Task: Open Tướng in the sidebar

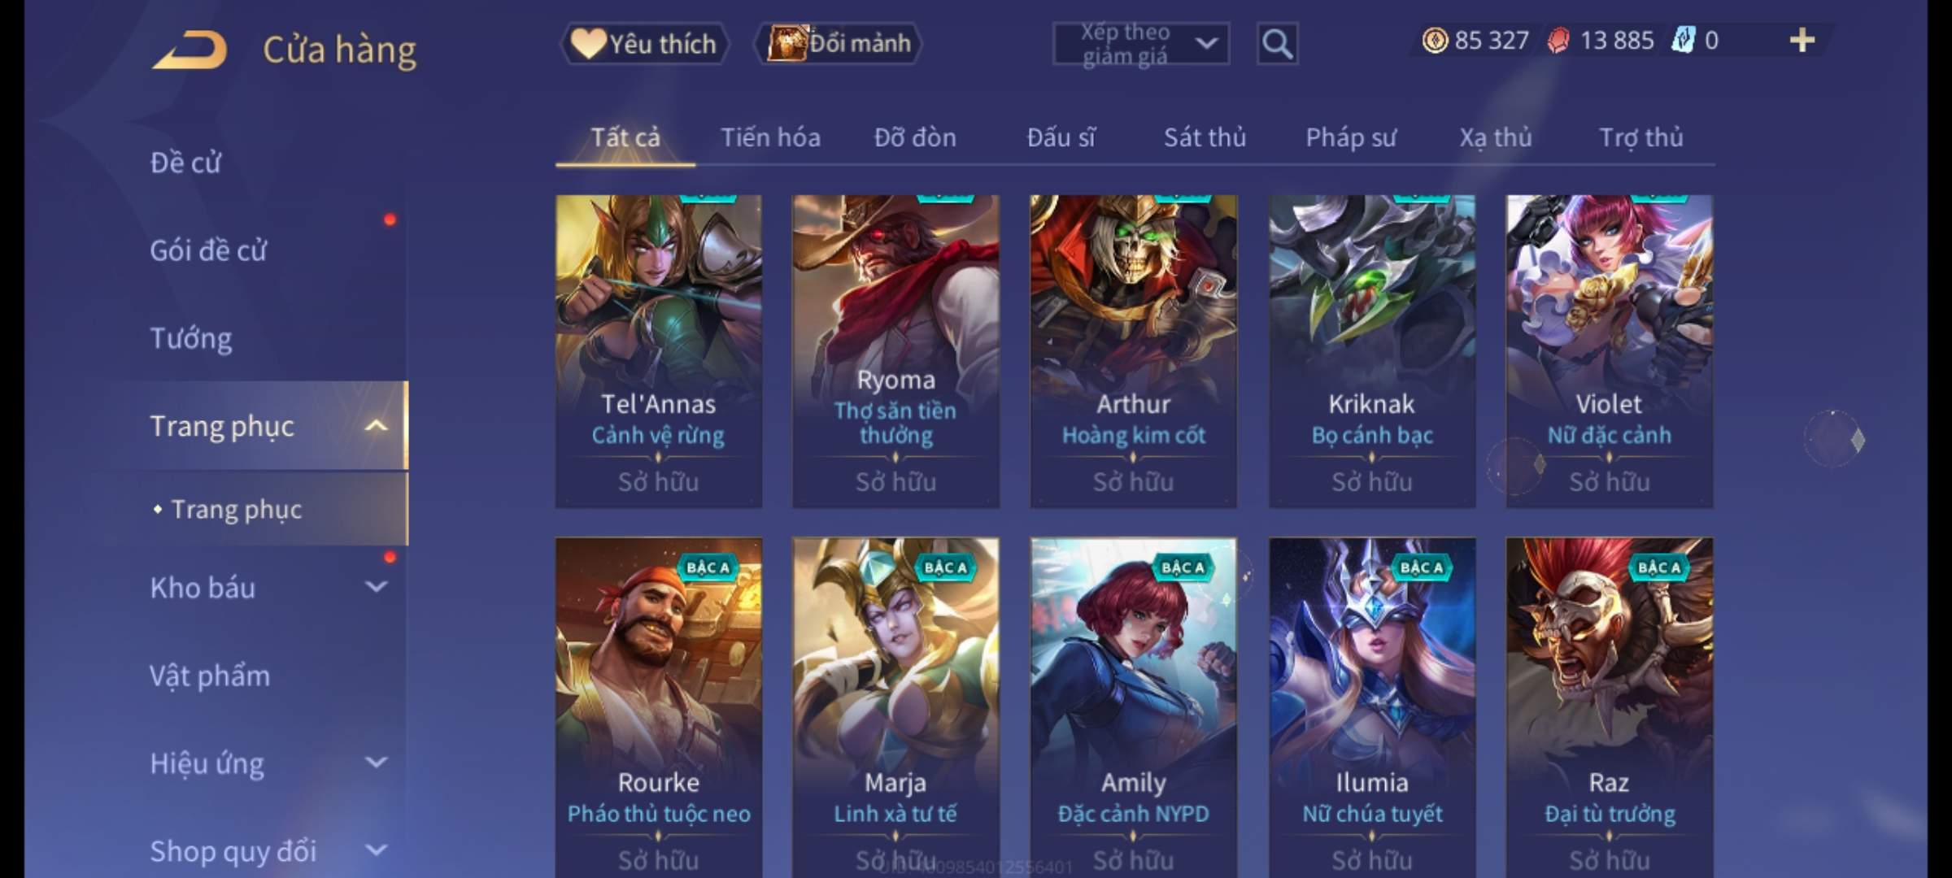Action: (191, 338)
